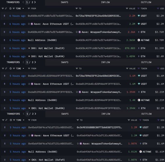Click the clock icon beside TIME in the bottom table
Viewport: 165px width, 162px height.
[11, 120]
